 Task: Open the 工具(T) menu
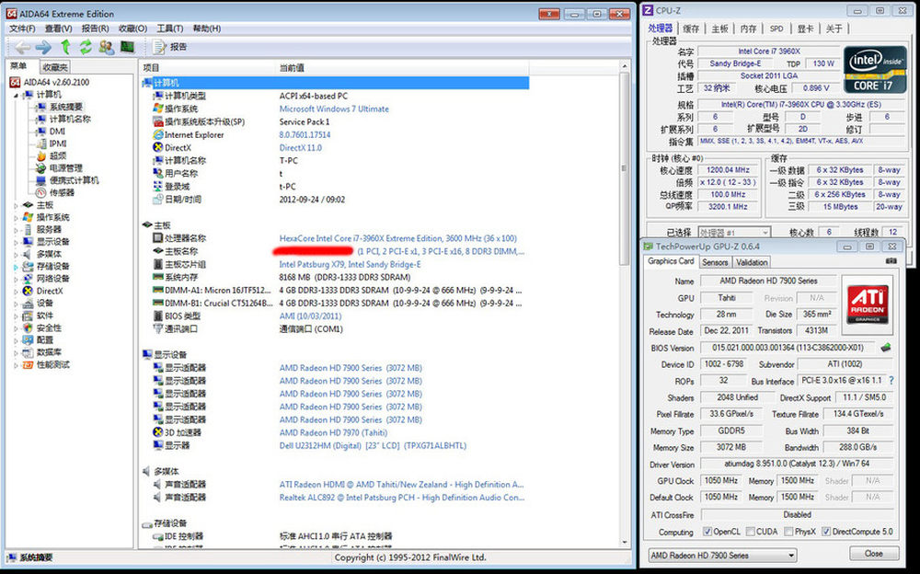coord(169,29)
